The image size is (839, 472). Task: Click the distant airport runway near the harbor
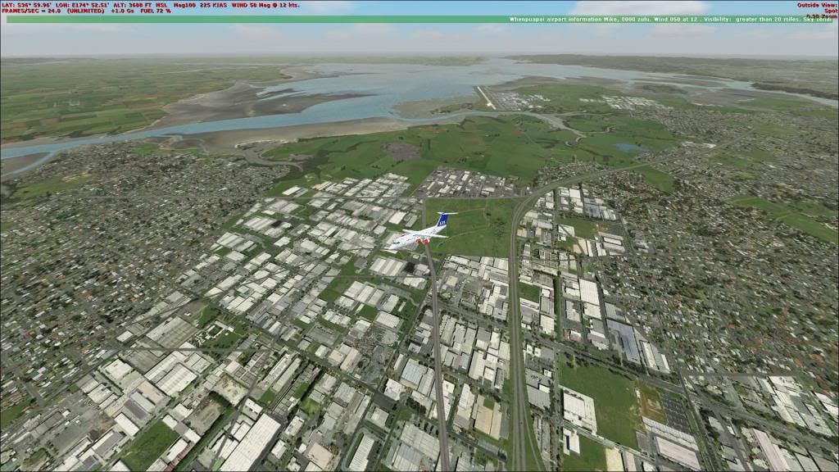point(488,98)
